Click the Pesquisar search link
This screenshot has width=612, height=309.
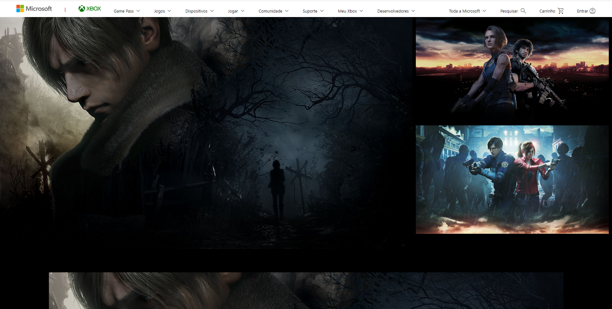pyautogui.click(x=509, y=11)
